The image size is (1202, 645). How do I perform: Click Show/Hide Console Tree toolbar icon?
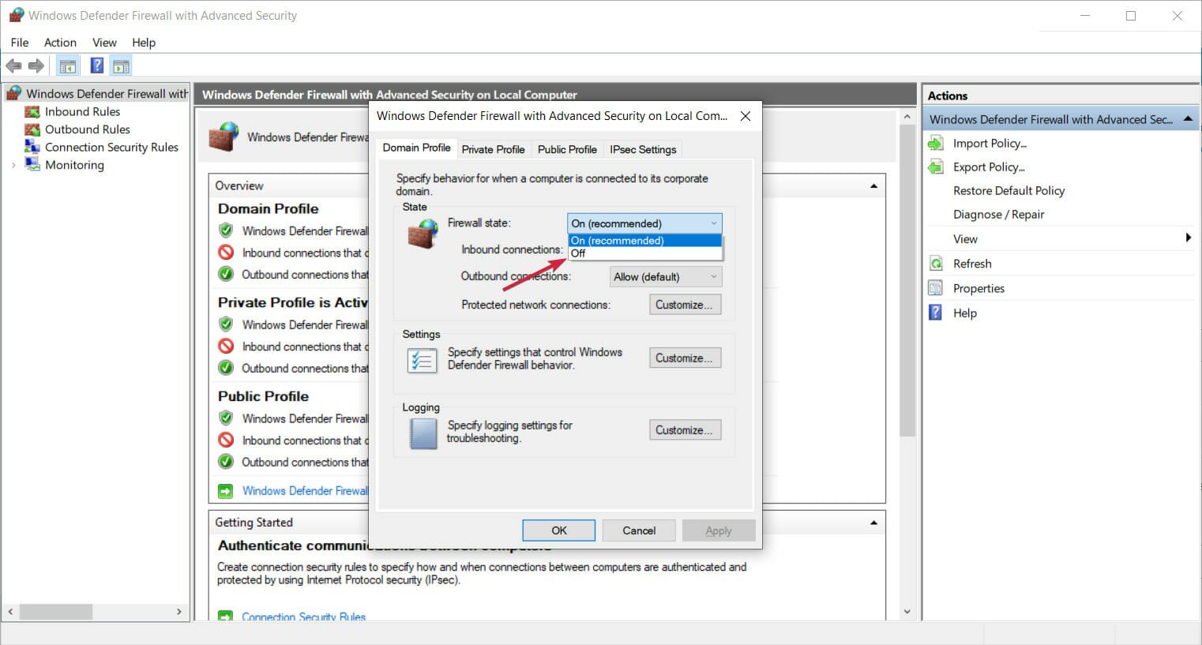coord(68,66)
